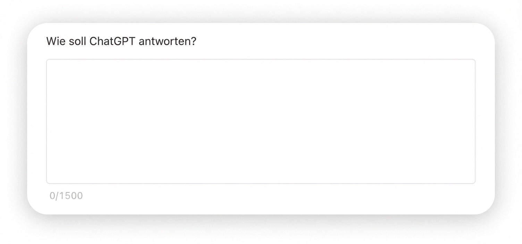Screen dimensions: 522x244
Task: Click the word "antworten?" in the heading
Action: pyautogui.click(x=167, y=42)
